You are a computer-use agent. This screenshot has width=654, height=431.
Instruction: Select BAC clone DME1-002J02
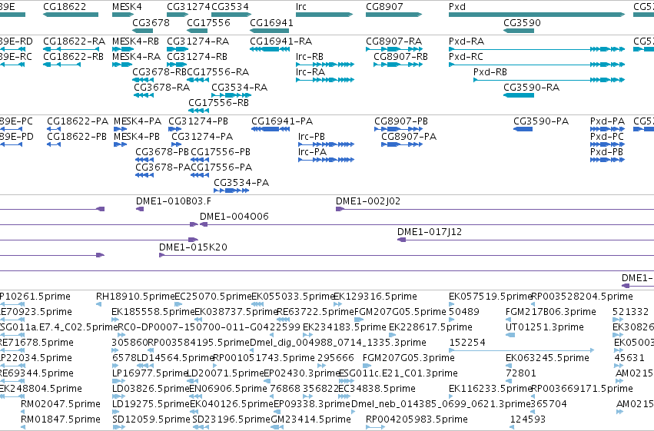[495, 209]
